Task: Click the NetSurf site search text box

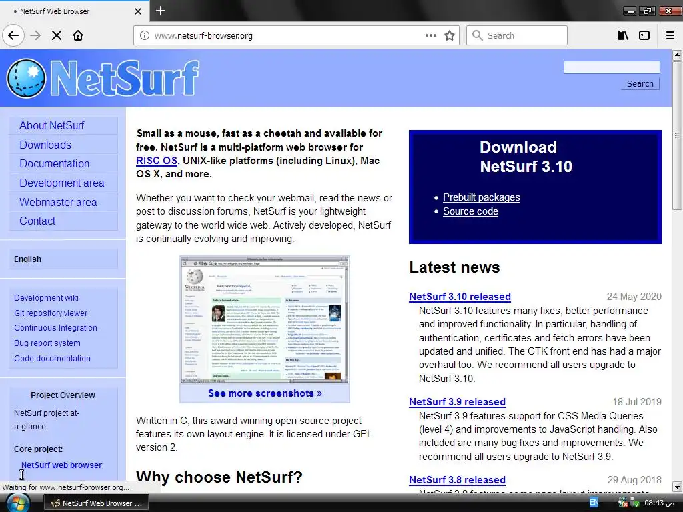Action: click(612, 67)
